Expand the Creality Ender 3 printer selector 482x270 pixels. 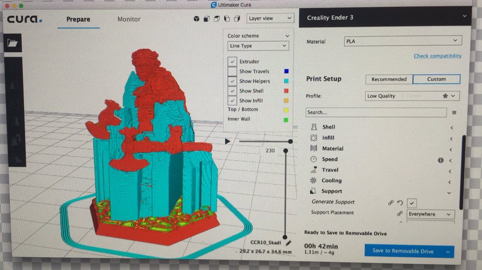(x=465, y=16)
